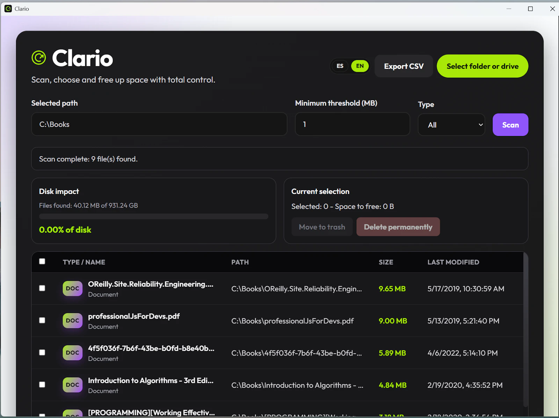
Task: Click the size value 9.00 MB
Action: pos(393,321)
